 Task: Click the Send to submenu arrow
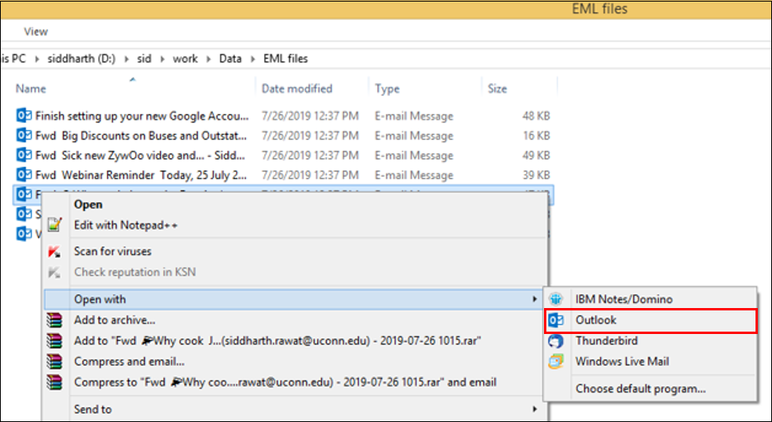(535, 409)
